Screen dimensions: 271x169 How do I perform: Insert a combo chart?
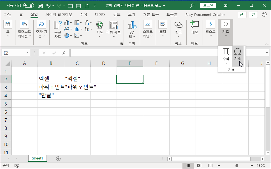pyautogui.click(x=88, y=29)
